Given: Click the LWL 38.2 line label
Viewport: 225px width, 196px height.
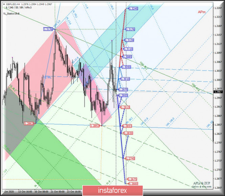Looking at the screenshot, I should click(x=129, y=121).
